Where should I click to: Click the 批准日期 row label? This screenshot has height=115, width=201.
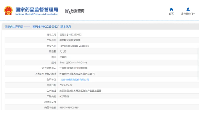coord(51,85)
